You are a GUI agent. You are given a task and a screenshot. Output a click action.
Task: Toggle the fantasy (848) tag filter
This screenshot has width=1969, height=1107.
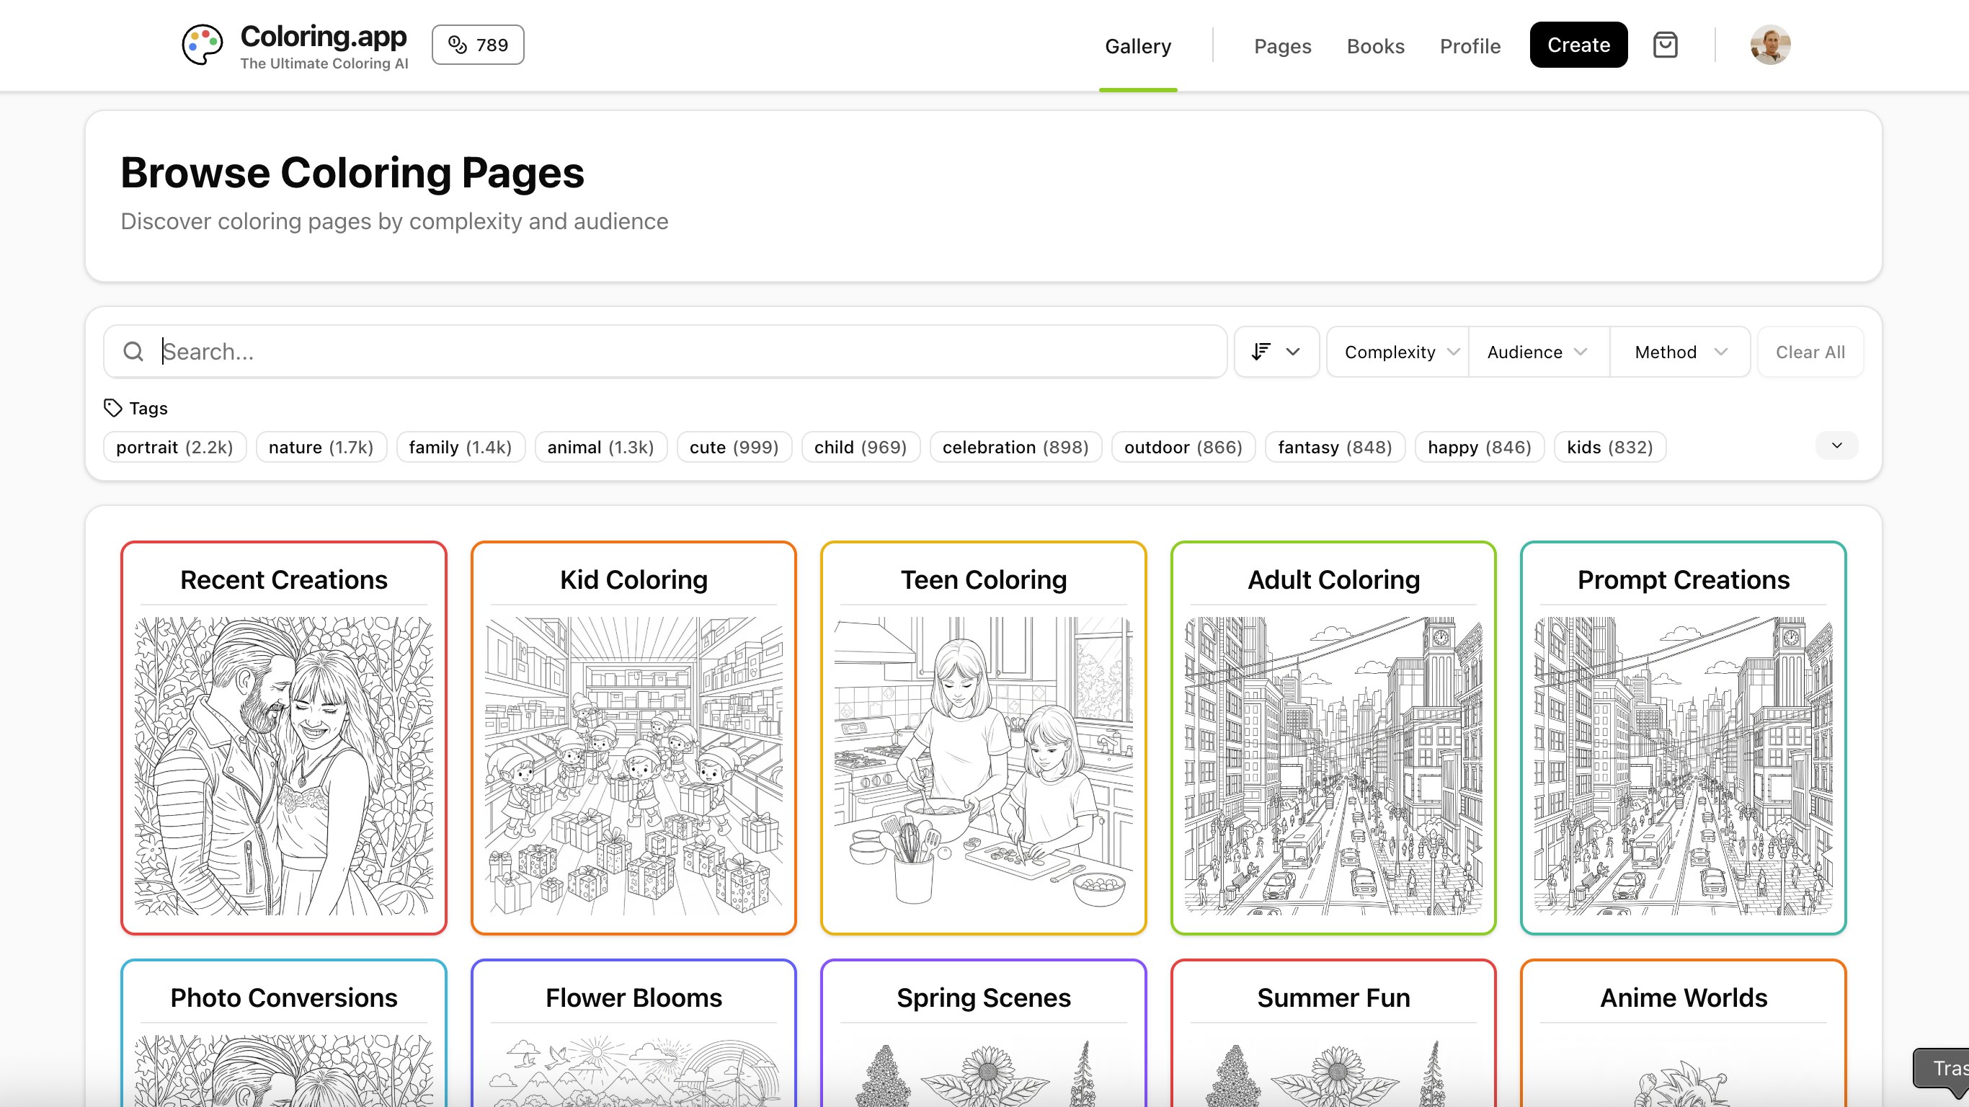click(1335, 448)
